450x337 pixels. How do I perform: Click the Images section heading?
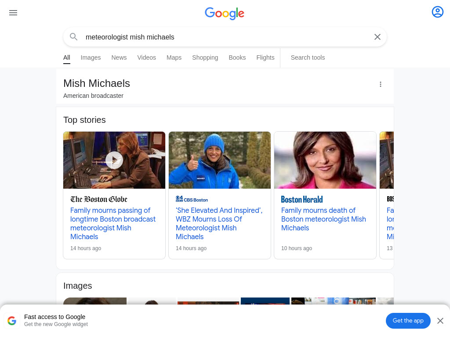point(78,286)
